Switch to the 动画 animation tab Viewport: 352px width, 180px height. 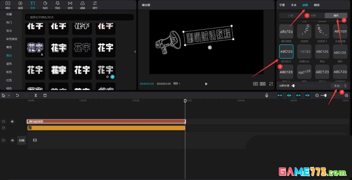point(305,5)
